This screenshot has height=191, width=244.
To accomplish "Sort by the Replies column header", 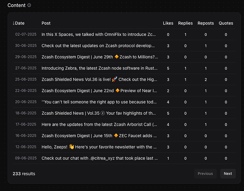I will pos(185,23).
